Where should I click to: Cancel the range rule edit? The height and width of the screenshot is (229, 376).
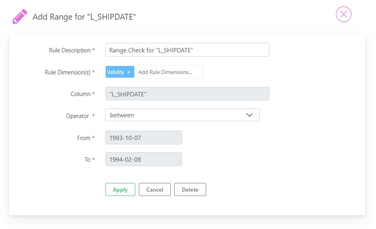click(x=155, y=189)
